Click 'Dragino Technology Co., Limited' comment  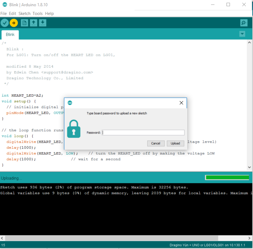(45, 78)
